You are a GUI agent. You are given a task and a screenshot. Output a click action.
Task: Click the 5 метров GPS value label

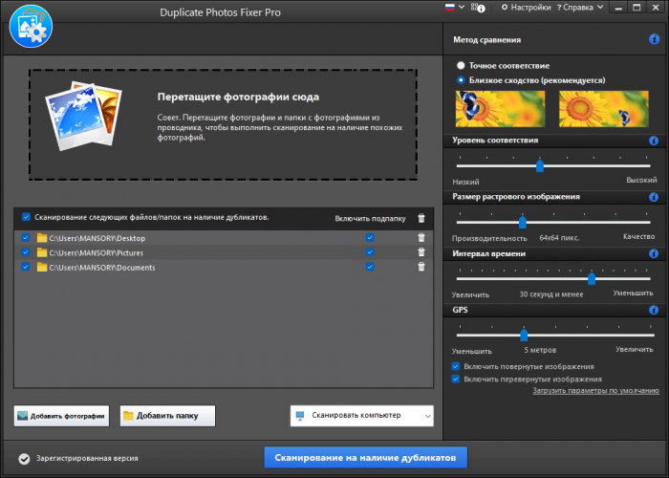click(x=540, y=350)
